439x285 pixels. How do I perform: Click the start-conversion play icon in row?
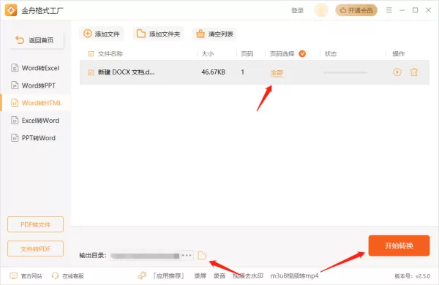[x=397, y=72]
